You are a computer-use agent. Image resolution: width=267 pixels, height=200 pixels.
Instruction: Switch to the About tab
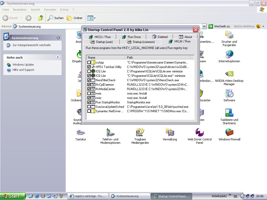click(x=185, y=37)
